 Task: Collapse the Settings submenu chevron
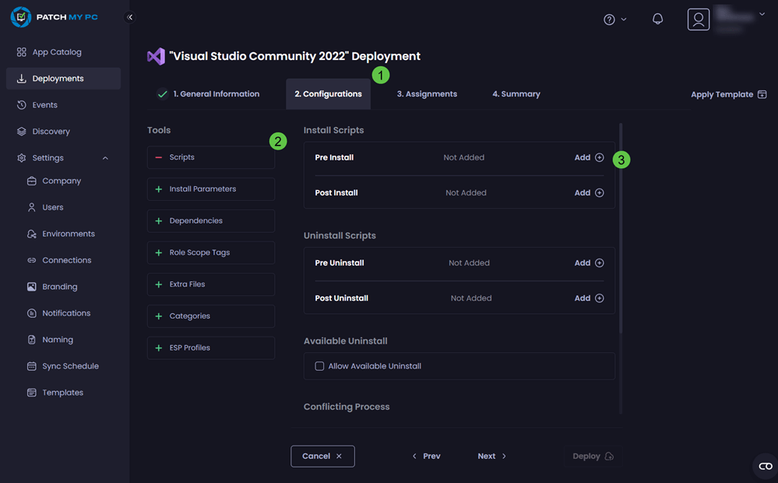pyautogui.click(x=105, y=158)
